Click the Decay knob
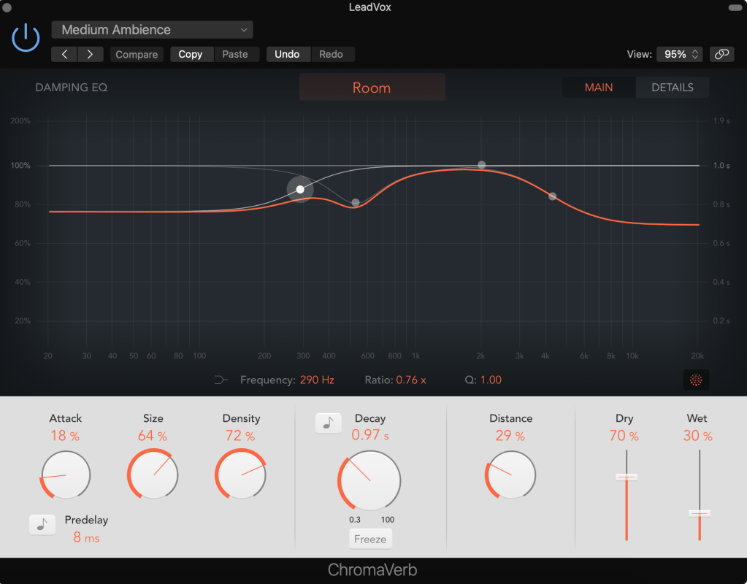The width and height of the screenshot is (747, 584). pyautogui.click(x=369, y=480)
